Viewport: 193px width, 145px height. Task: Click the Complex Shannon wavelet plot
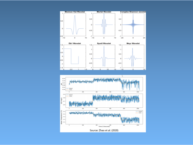(133, 25)
